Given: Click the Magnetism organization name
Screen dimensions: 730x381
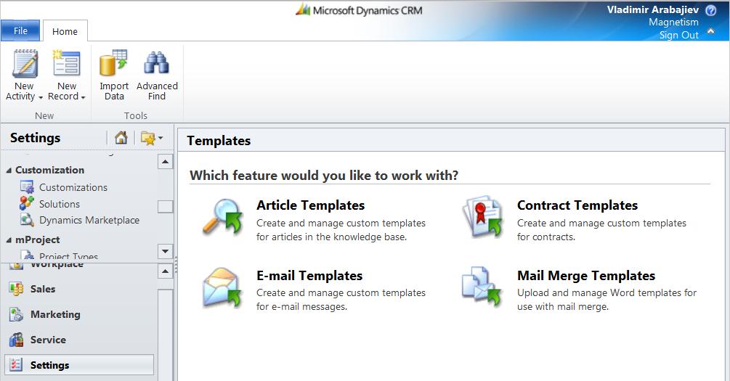Looking at the screenshot, I should click(673, 22).
